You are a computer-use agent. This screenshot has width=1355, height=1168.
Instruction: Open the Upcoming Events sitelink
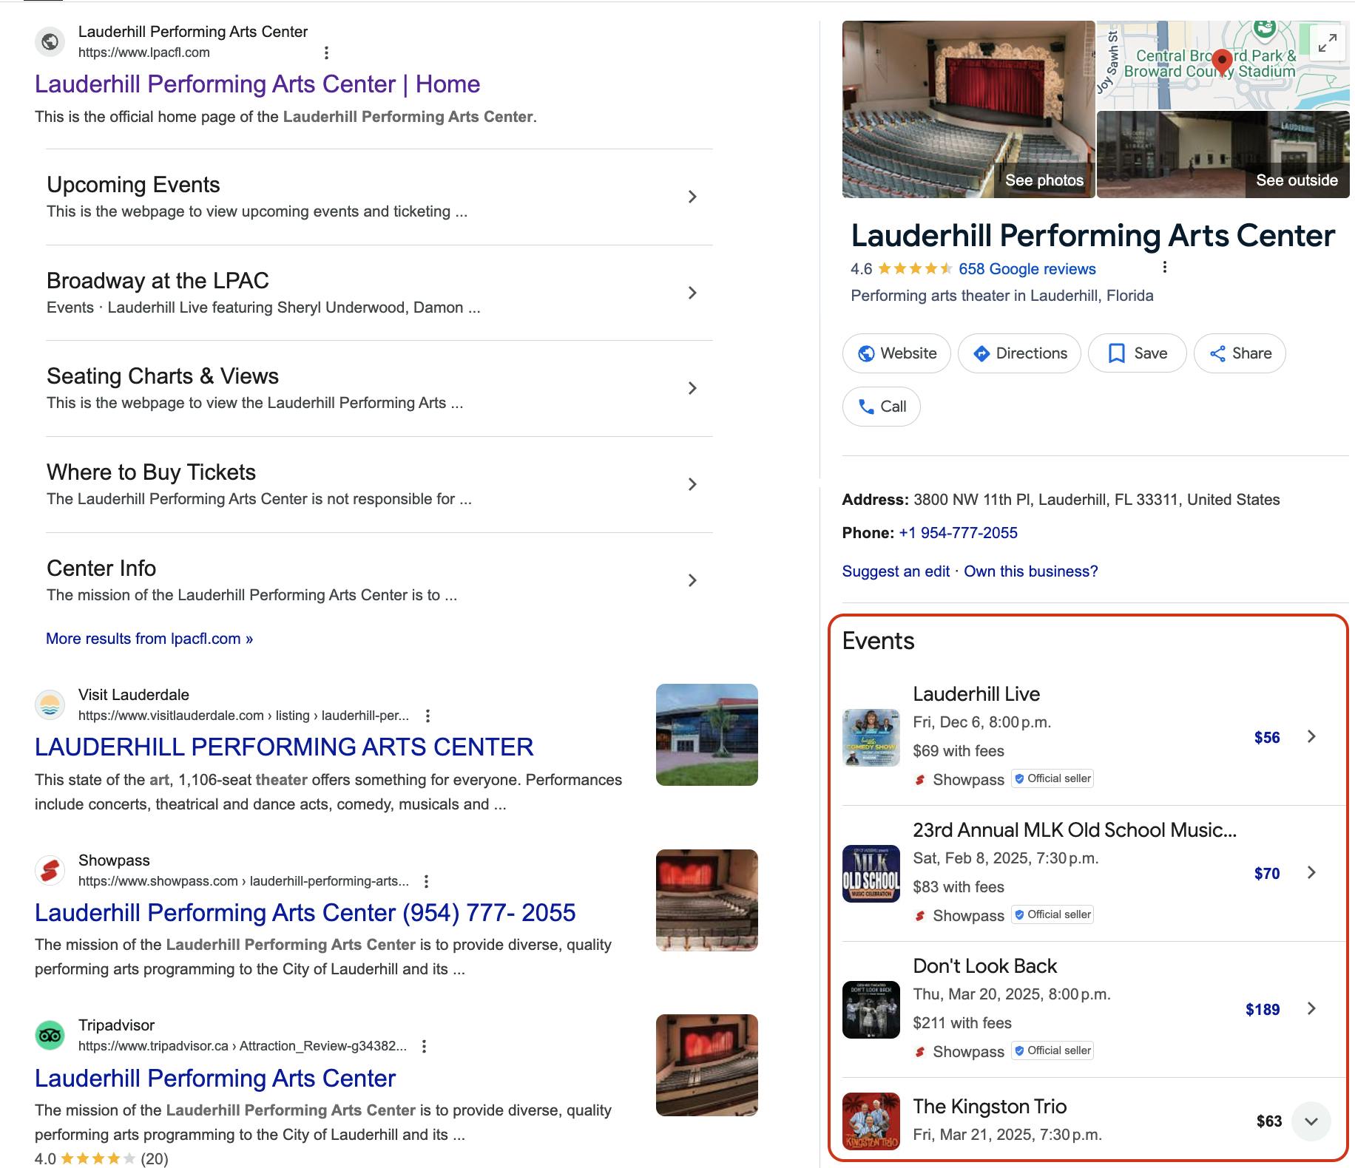point(133,185)
